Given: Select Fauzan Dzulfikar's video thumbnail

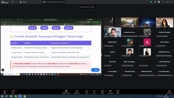Looking at the screenshot, I should [112, 32].
